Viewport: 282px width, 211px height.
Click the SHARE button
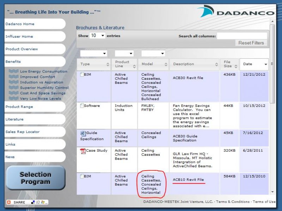click(27, 202)
